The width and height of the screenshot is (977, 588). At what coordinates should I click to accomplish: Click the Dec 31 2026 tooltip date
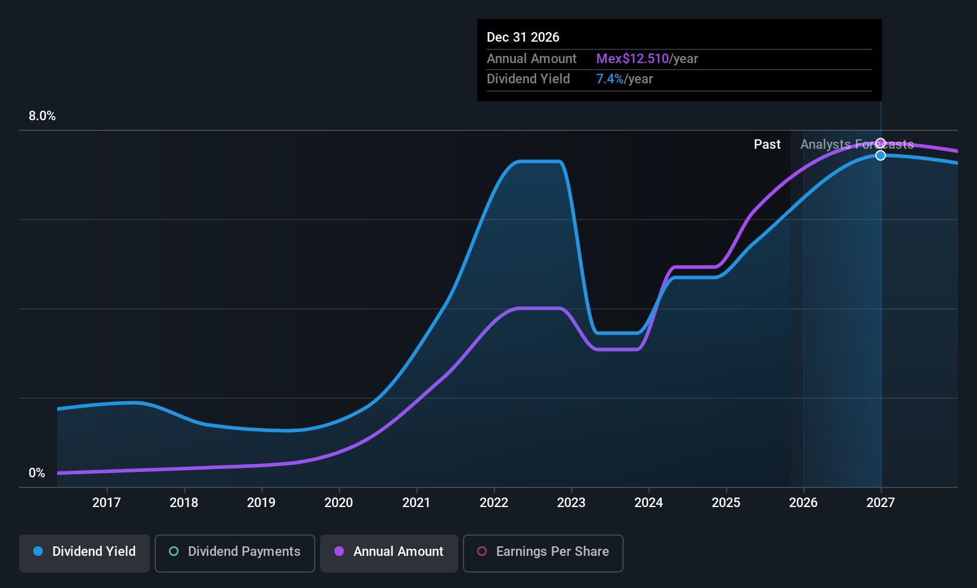click(523, 37)
